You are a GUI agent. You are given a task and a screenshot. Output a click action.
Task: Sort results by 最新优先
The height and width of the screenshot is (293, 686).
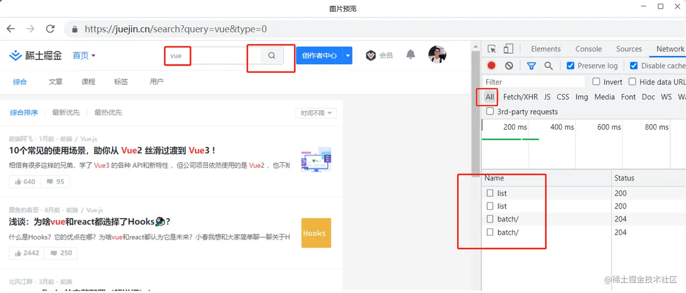(x=66, y=112)
